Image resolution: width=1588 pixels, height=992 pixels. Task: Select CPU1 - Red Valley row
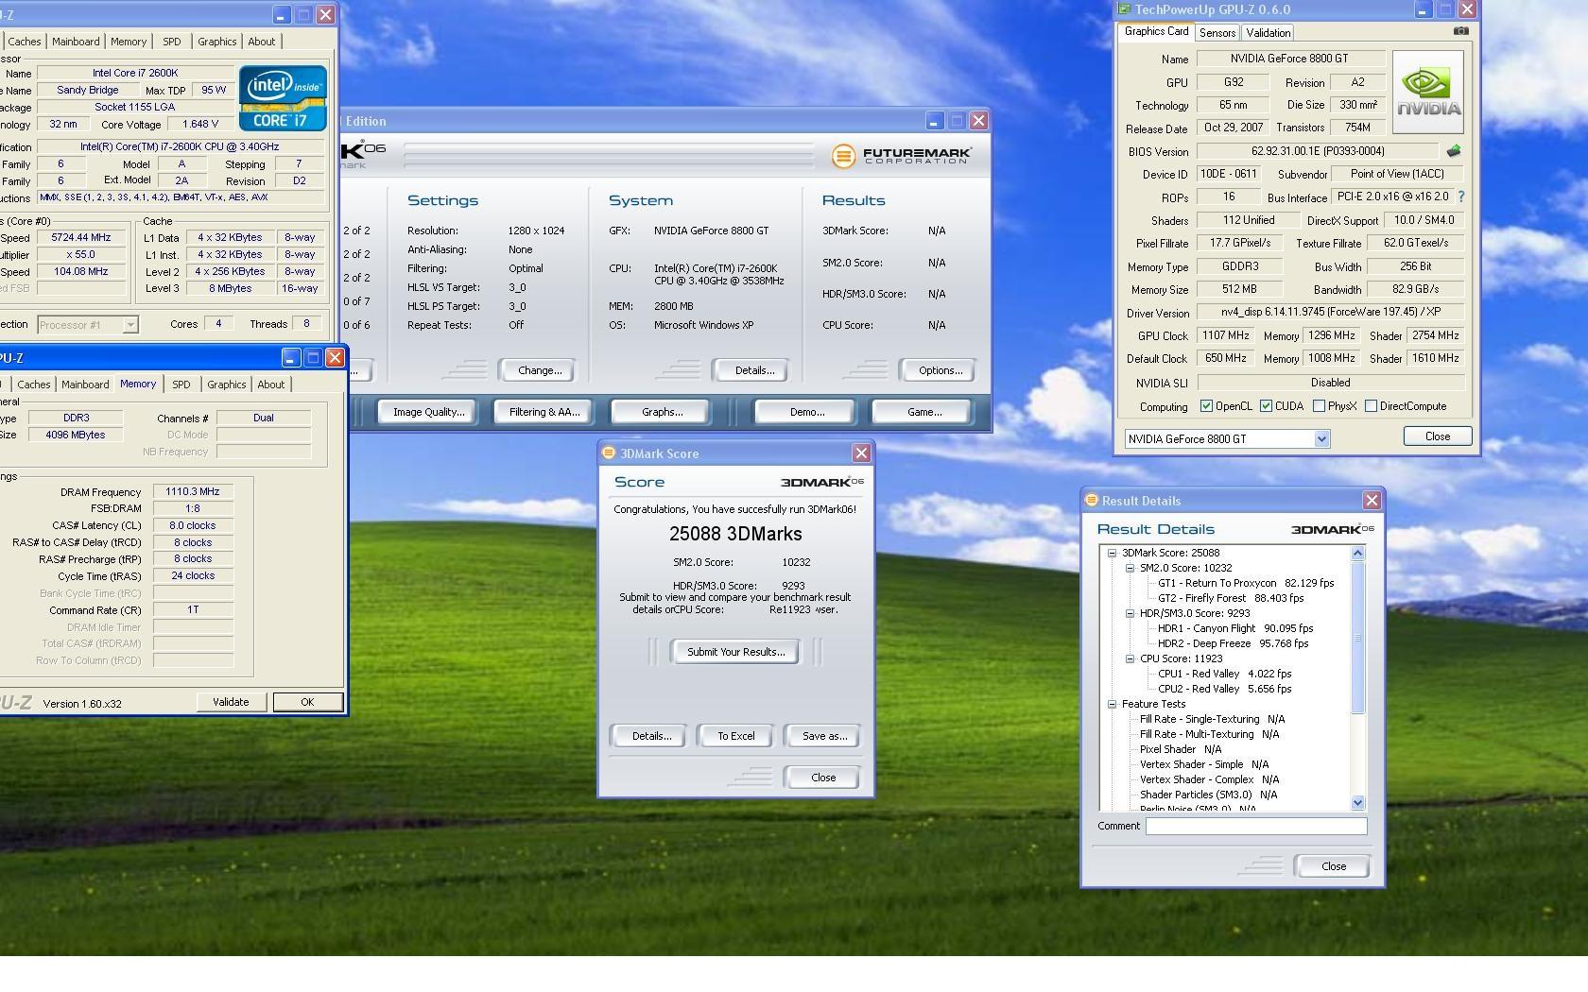(1224, 675)
